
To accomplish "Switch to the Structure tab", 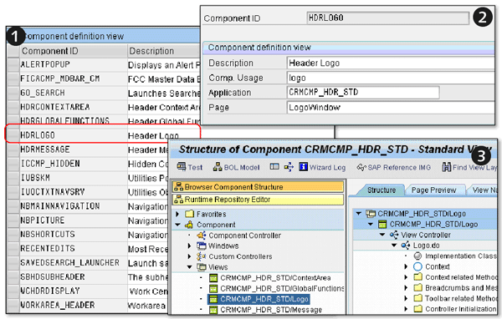I will tap(382, 190).
